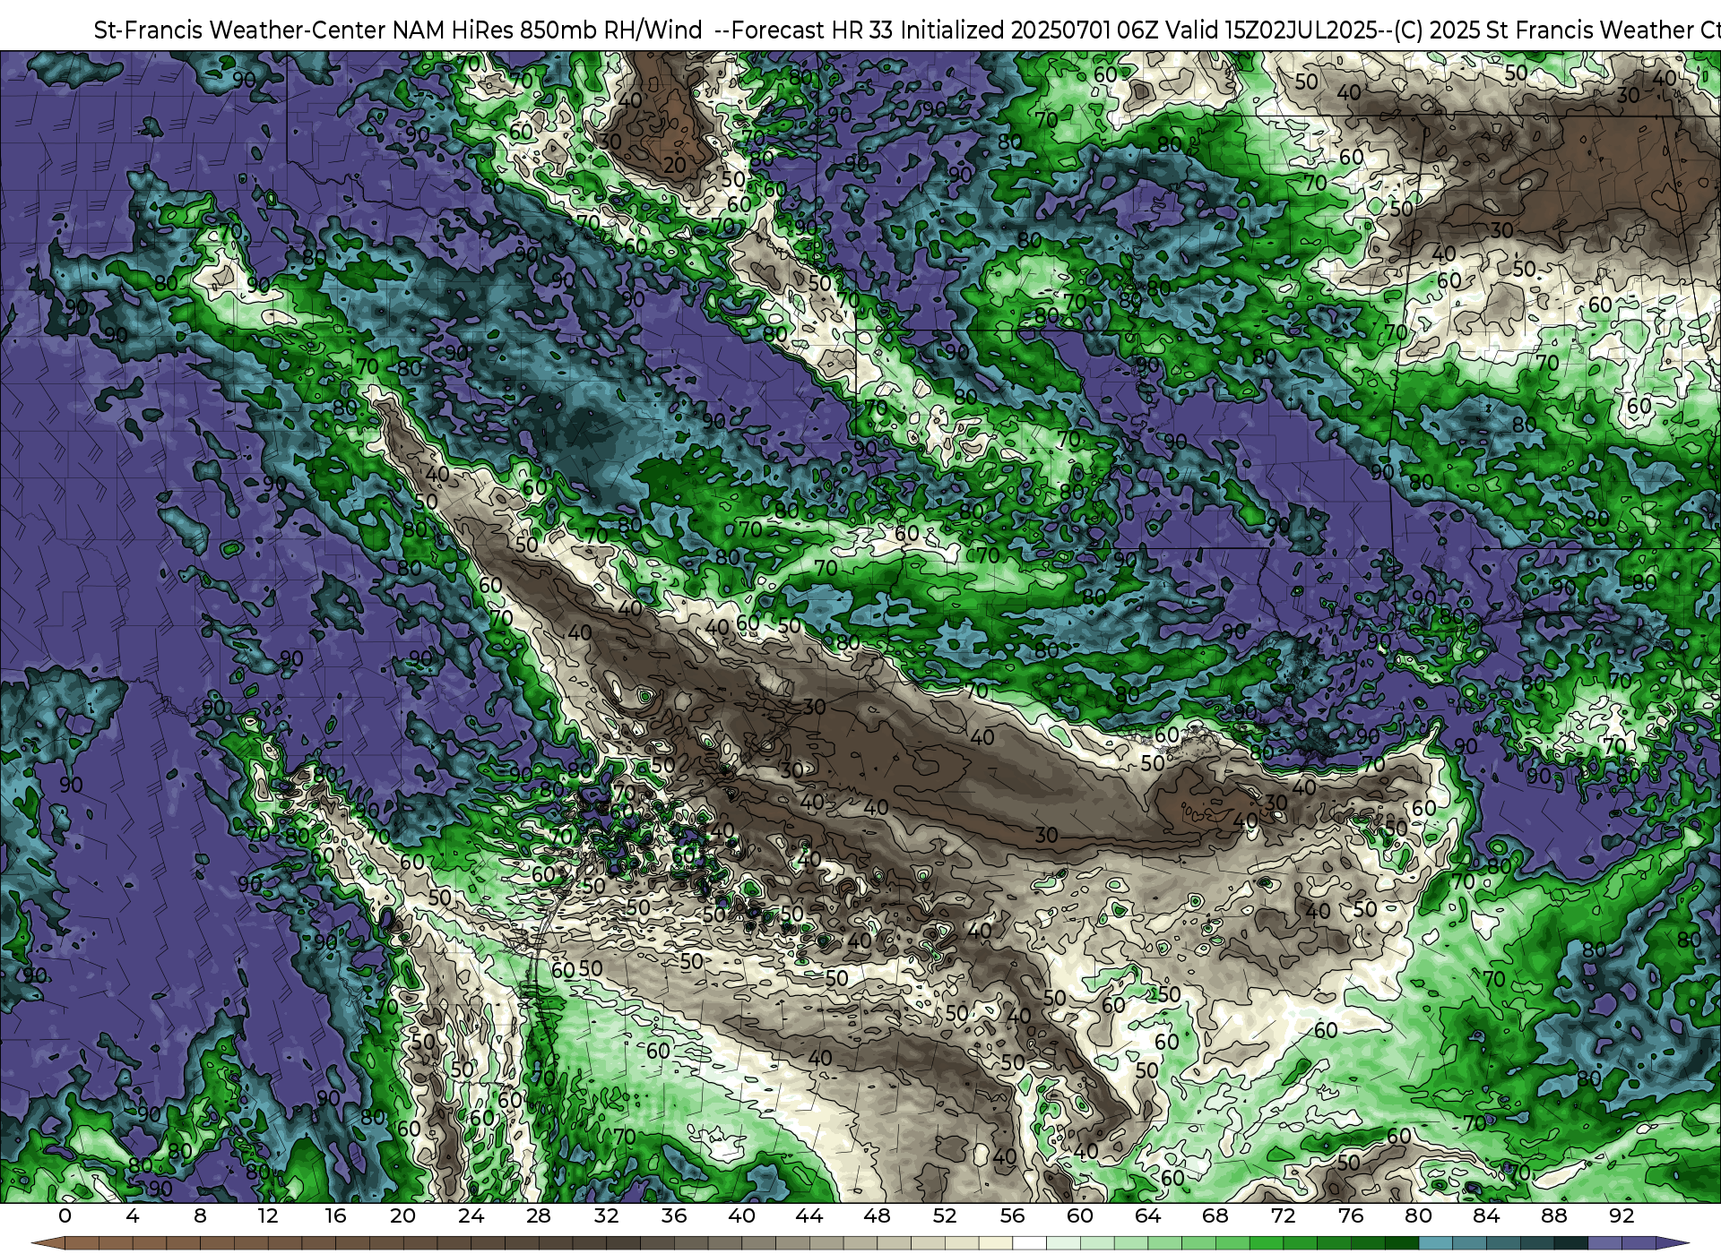Click the colorbar tick label '48'
The height and width of the screenshot is (1254, 1721).
tap(877, 1216)
